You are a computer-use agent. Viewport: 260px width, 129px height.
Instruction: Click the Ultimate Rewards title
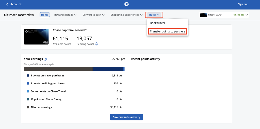click(19, 15)
